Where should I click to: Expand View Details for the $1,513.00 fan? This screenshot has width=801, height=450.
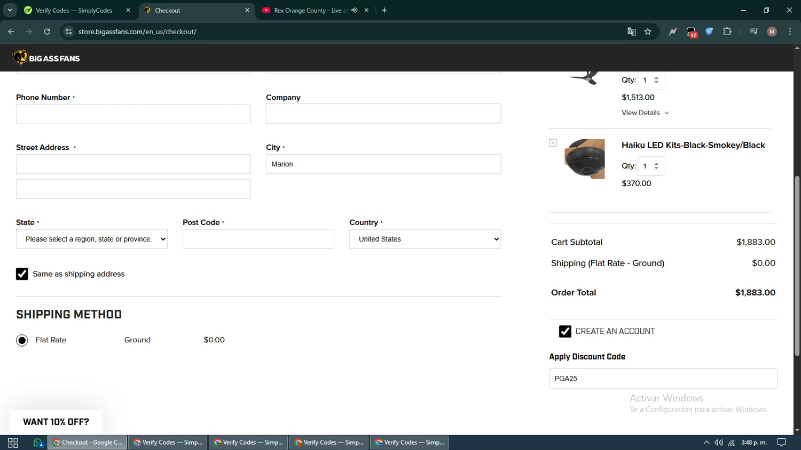(645, 113)
